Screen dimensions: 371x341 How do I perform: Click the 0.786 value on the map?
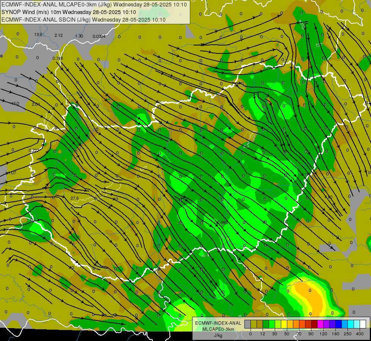pos(58,58)
